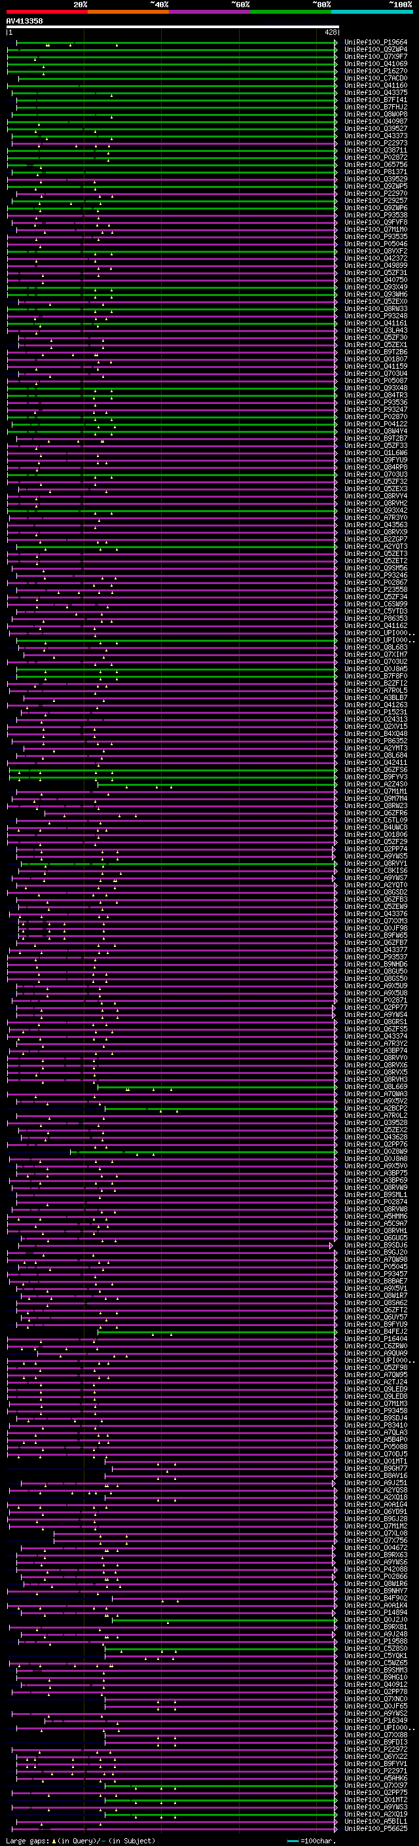This screenshot has height=1846, width=419.
Task: Select the UniRef100_P81371 label
Action: point(375,172)
